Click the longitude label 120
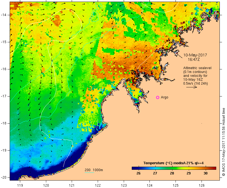The height and width of the screenshot is (188, 227). (x=46, y=186)
